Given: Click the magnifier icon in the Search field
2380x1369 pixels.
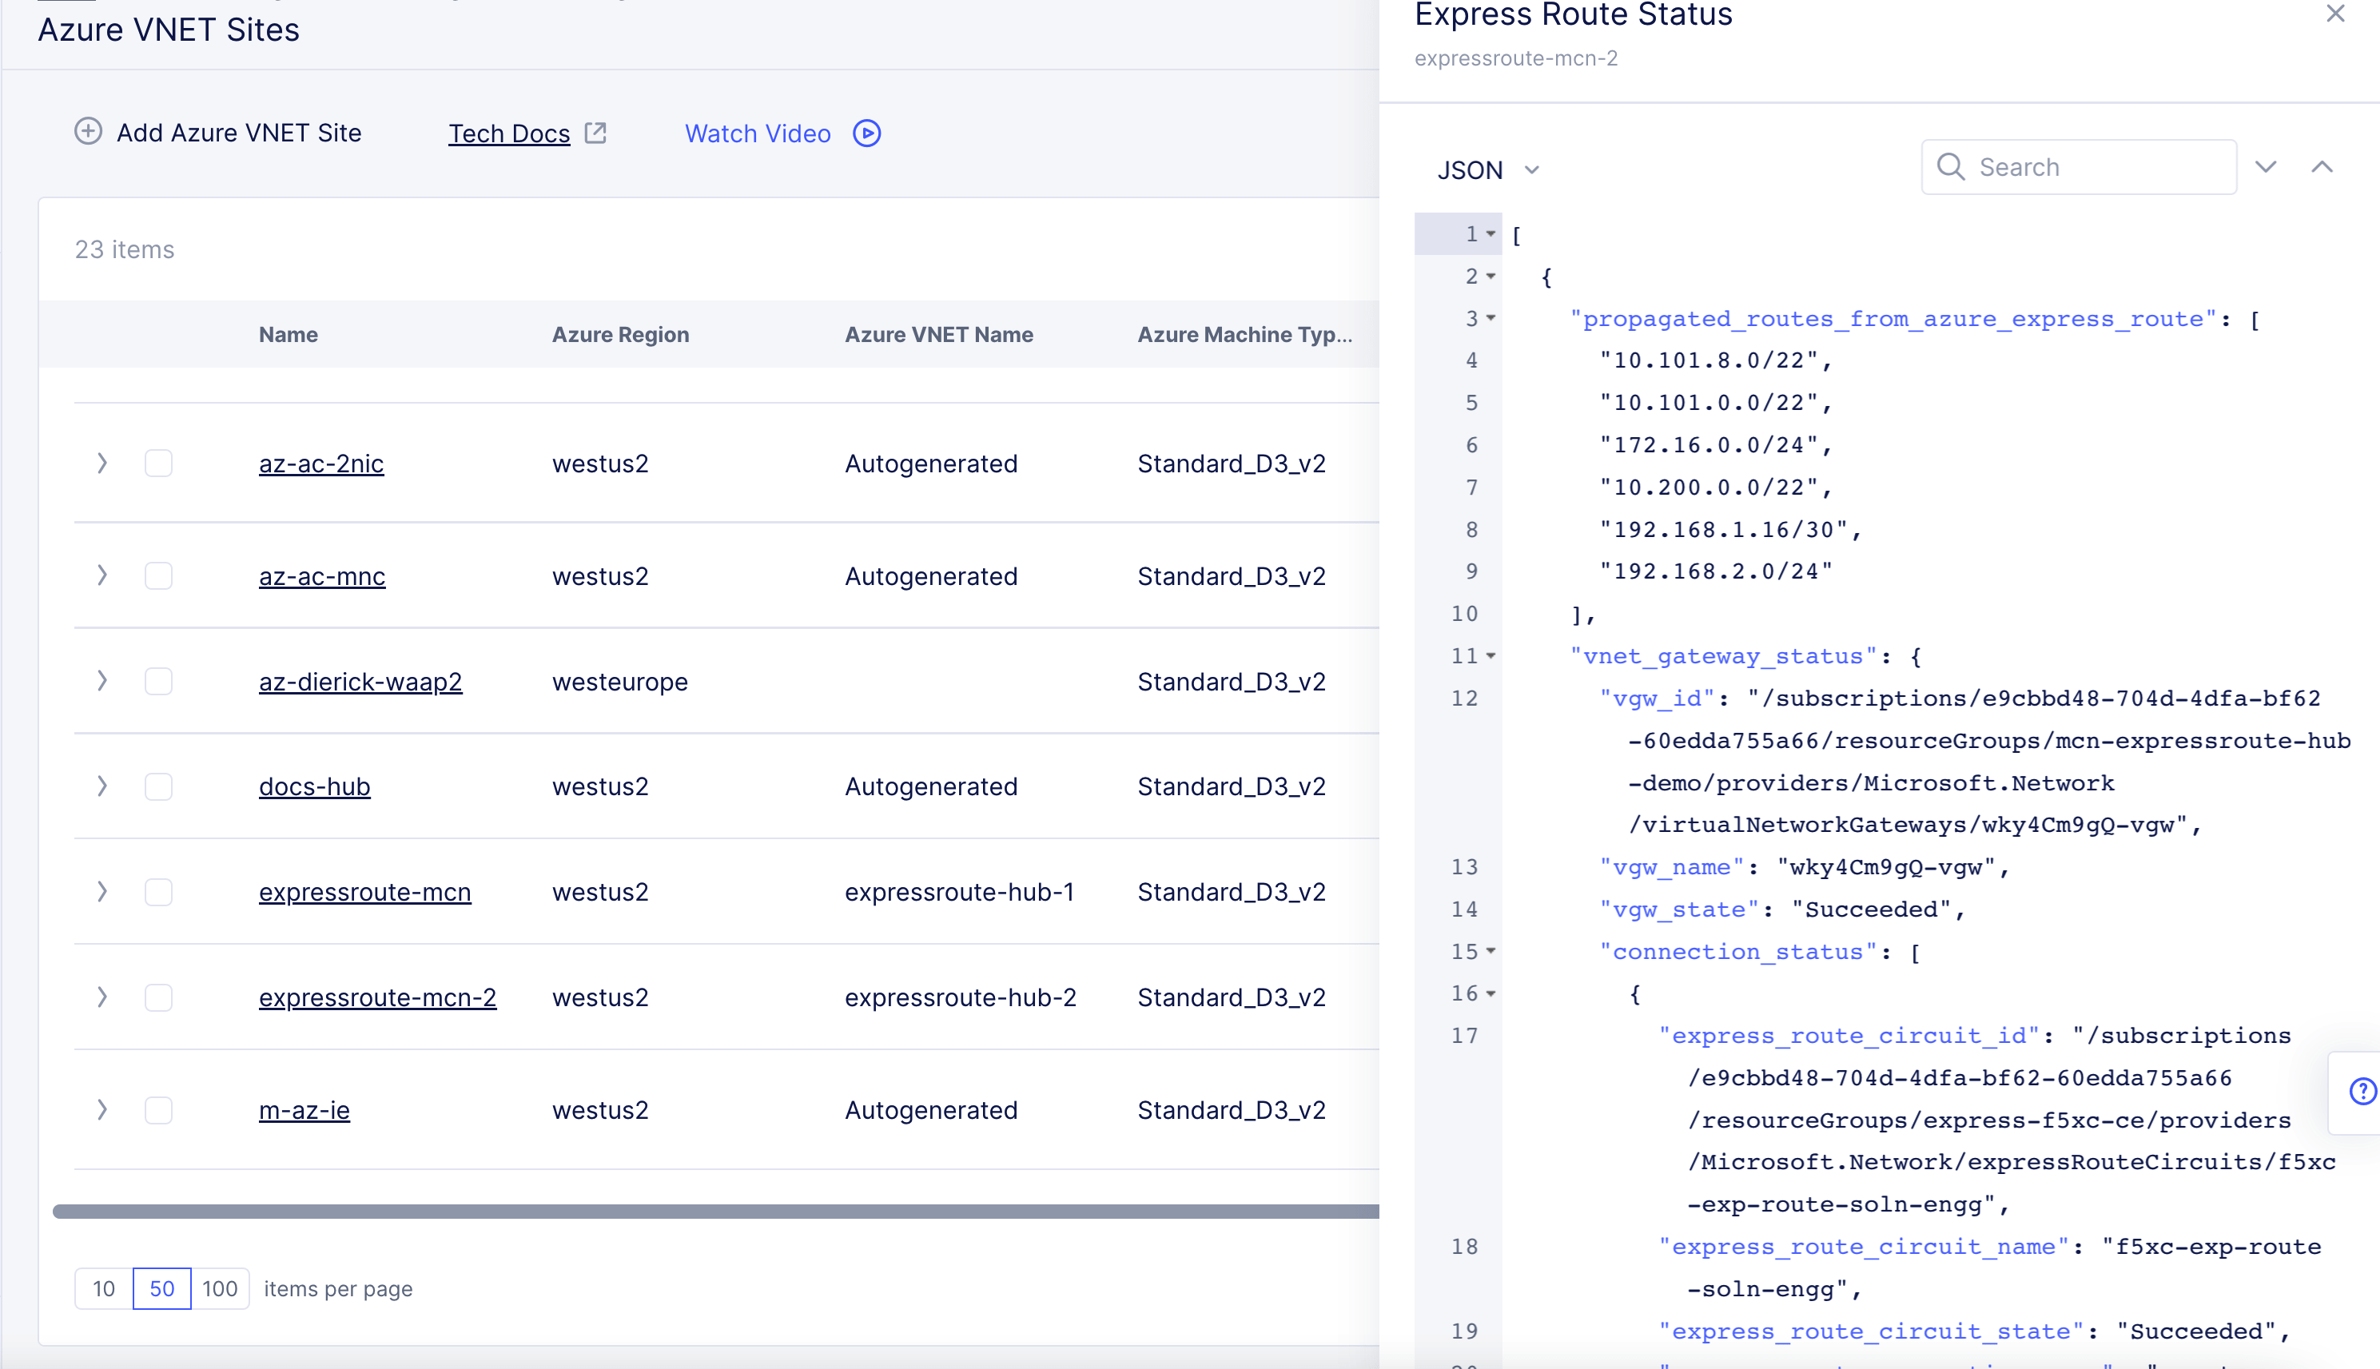Looking at the screenshot, I should tap(1951, 167).
